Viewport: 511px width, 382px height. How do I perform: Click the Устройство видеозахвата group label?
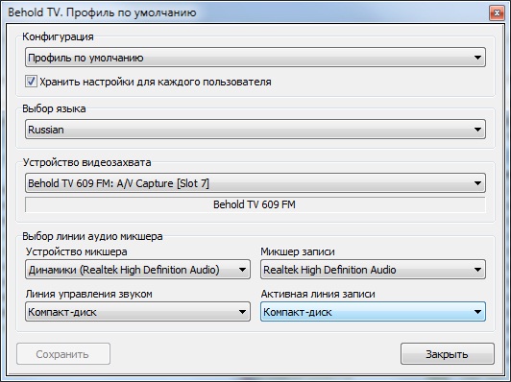tap(86, 162)
